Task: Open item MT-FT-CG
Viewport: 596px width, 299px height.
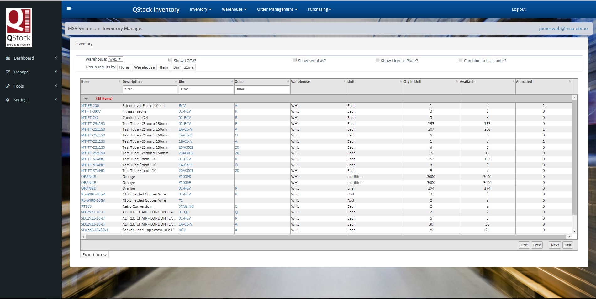Action: [x=89, y=118]
